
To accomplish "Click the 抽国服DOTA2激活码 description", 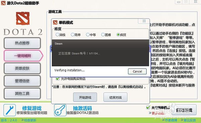I will click(82, 113).
